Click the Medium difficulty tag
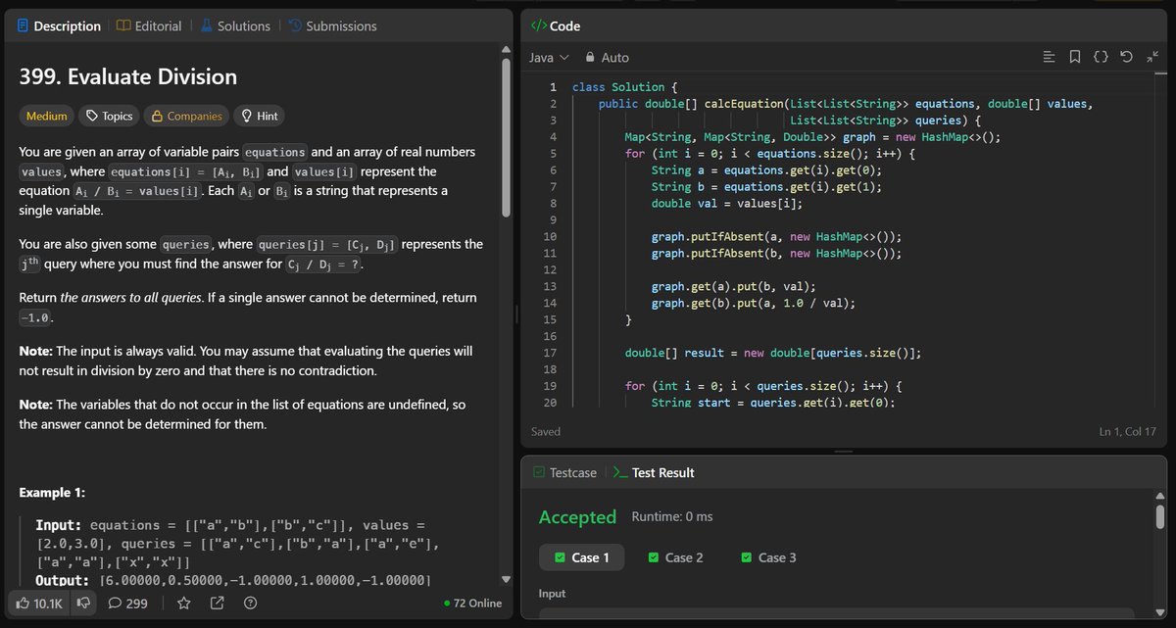The height and width of the screenshot is (628, 1176). coord(47,116)
